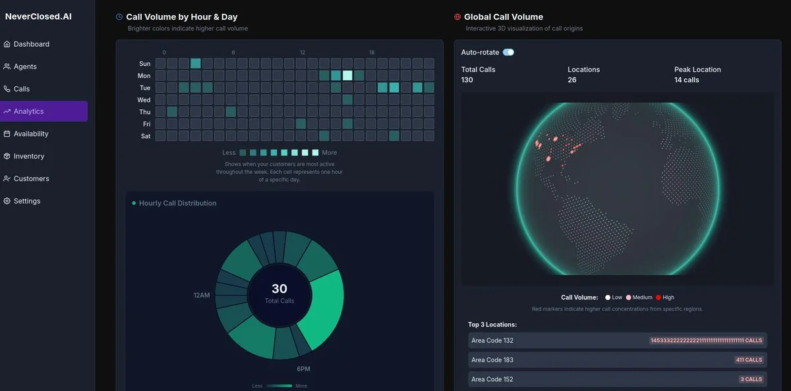This screenshot has height=391, width=791.
Task: Open Availability using its calendar icon
Action: [x=8, y=134]
